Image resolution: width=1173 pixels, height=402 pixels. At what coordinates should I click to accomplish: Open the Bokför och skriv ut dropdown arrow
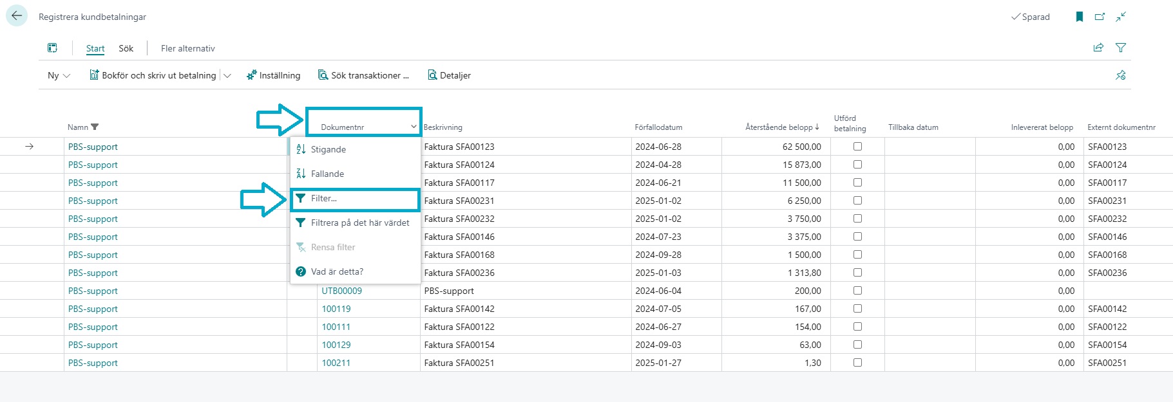point(227,75)
